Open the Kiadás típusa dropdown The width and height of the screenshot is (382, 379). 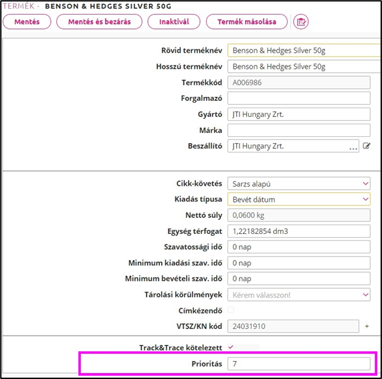click(x=298, y=199)
